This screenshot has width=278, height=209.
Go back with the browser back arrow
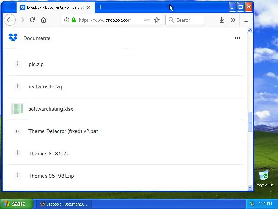click(x=10, y=20)
